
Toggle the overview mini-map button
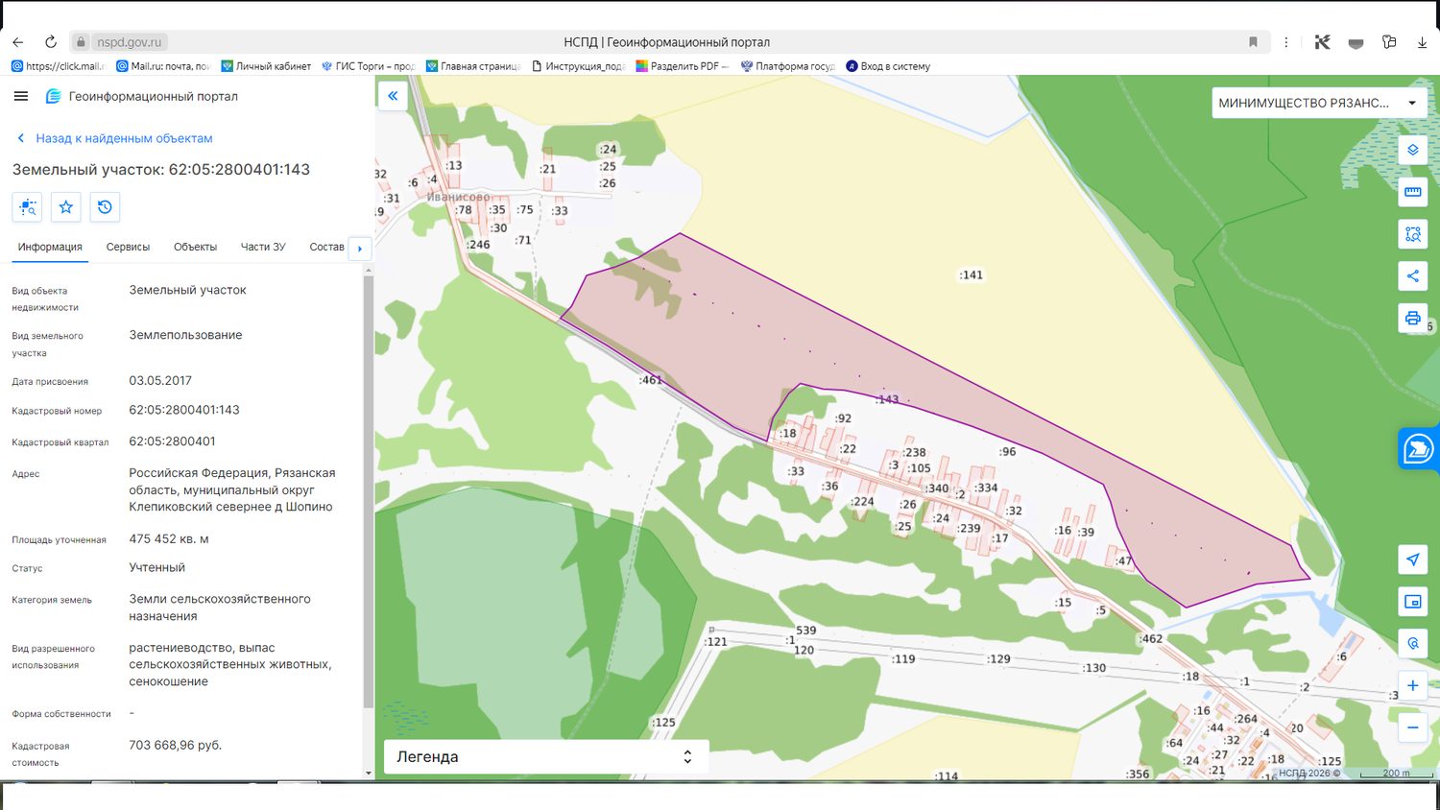tap(1413, 602)
